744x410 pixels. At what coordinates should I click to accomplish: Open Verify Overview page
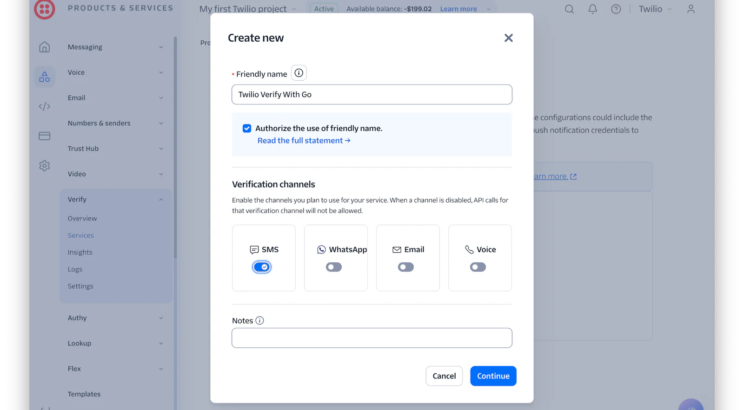click(x=82, y=218)
